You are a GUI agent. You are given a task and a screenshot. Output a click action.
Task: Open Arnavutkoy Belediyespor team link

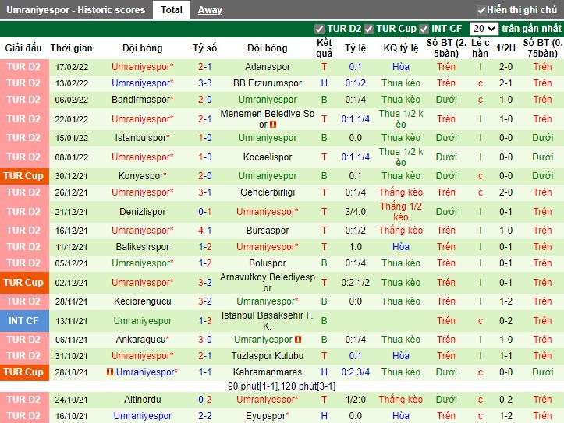(x=268, y=283)
